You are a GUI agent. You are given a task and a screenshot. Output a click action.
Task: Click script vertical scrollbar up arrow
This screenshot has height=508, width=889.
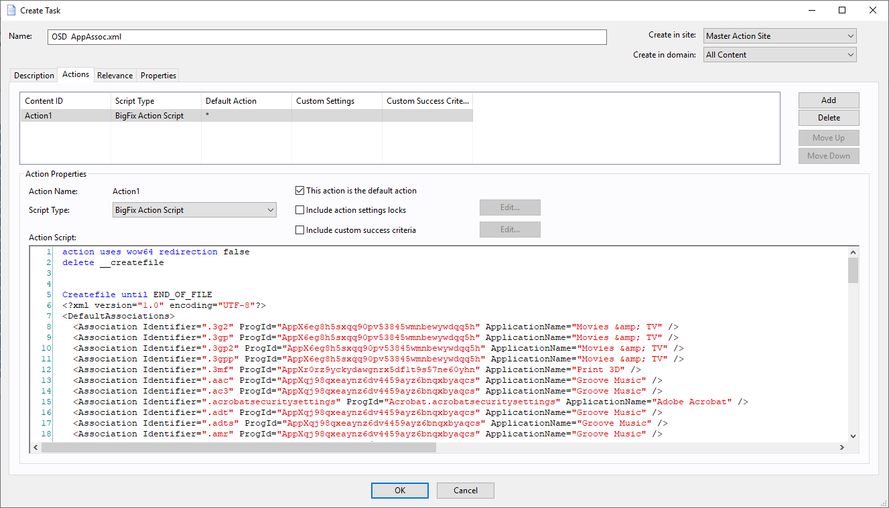[x=853, y=252]
